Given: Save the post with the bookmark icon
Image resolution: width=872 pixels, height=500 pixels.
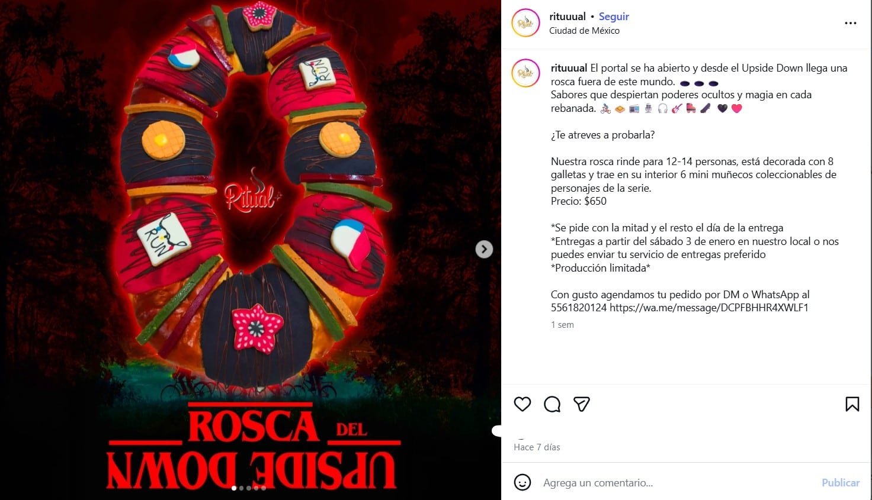Looking at the screenshot, I should (852, 404).
